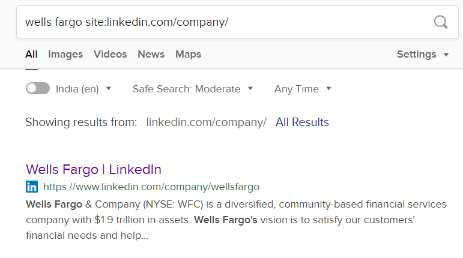463x258 pixels.
Task: Click the All Results link
Action: (302, 122)
